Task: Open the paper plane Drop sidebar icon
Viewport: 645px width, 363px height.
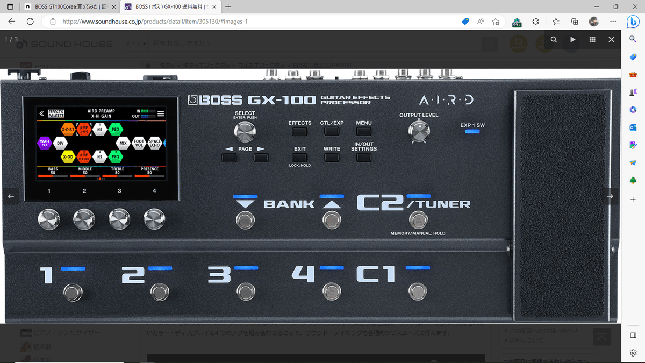Action: (633, 162)
